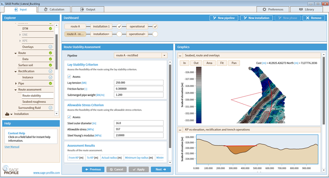Expand the KPE tree node
The image size is (329, 178).
[20, 41]
